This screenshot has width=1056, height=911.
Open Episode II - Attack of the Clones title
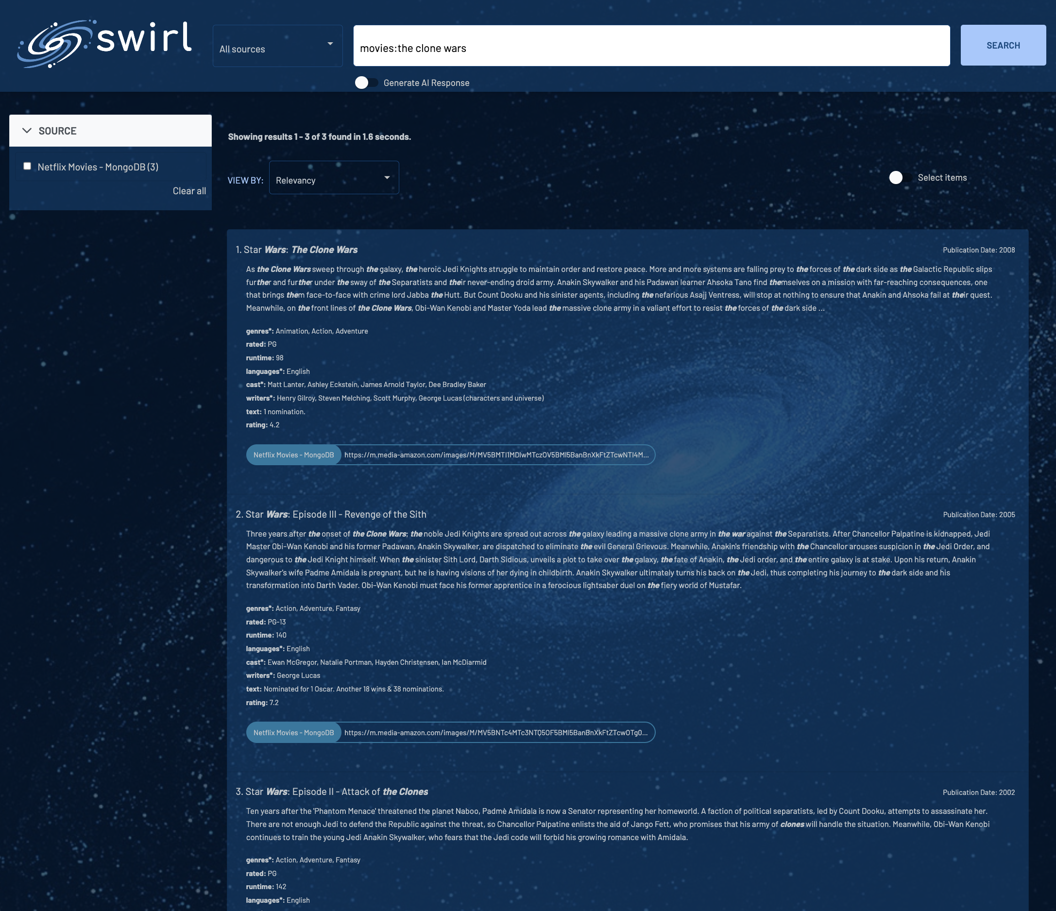click(x=336, y=791)
